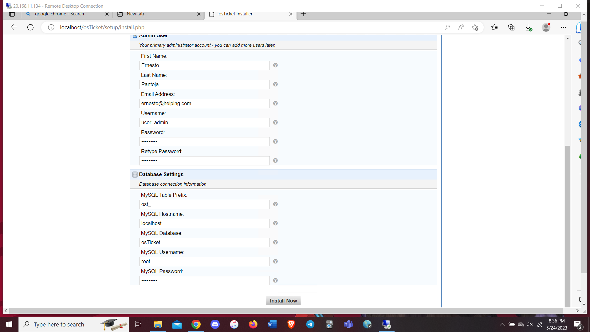Click the Windows search box
The height and width of the screenshot is (332, 590).
pyautogui.click(x=61, y=324)
